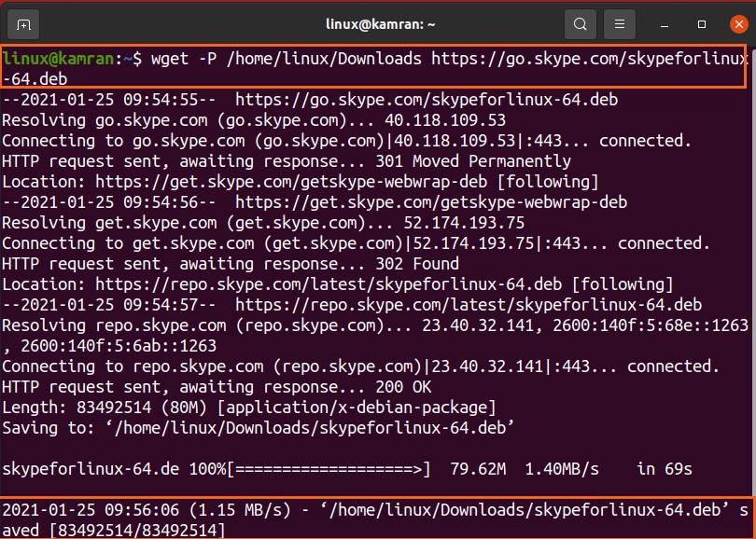756x539 pixels.
Task: Open a new terminal tab
Action: pos(23,23)
